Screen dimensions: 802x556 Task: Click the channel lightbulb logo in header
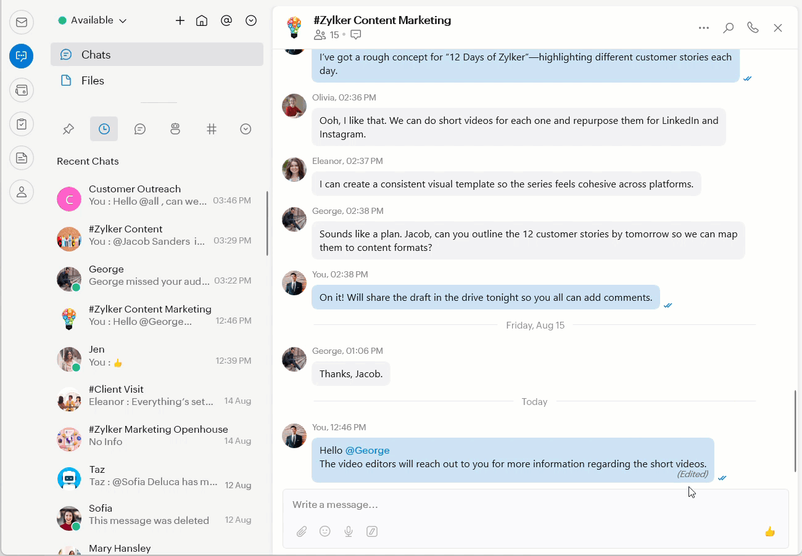294,28
